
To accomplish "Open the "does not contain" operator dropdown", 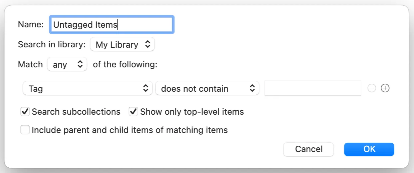I will click(x=207, y=88).
